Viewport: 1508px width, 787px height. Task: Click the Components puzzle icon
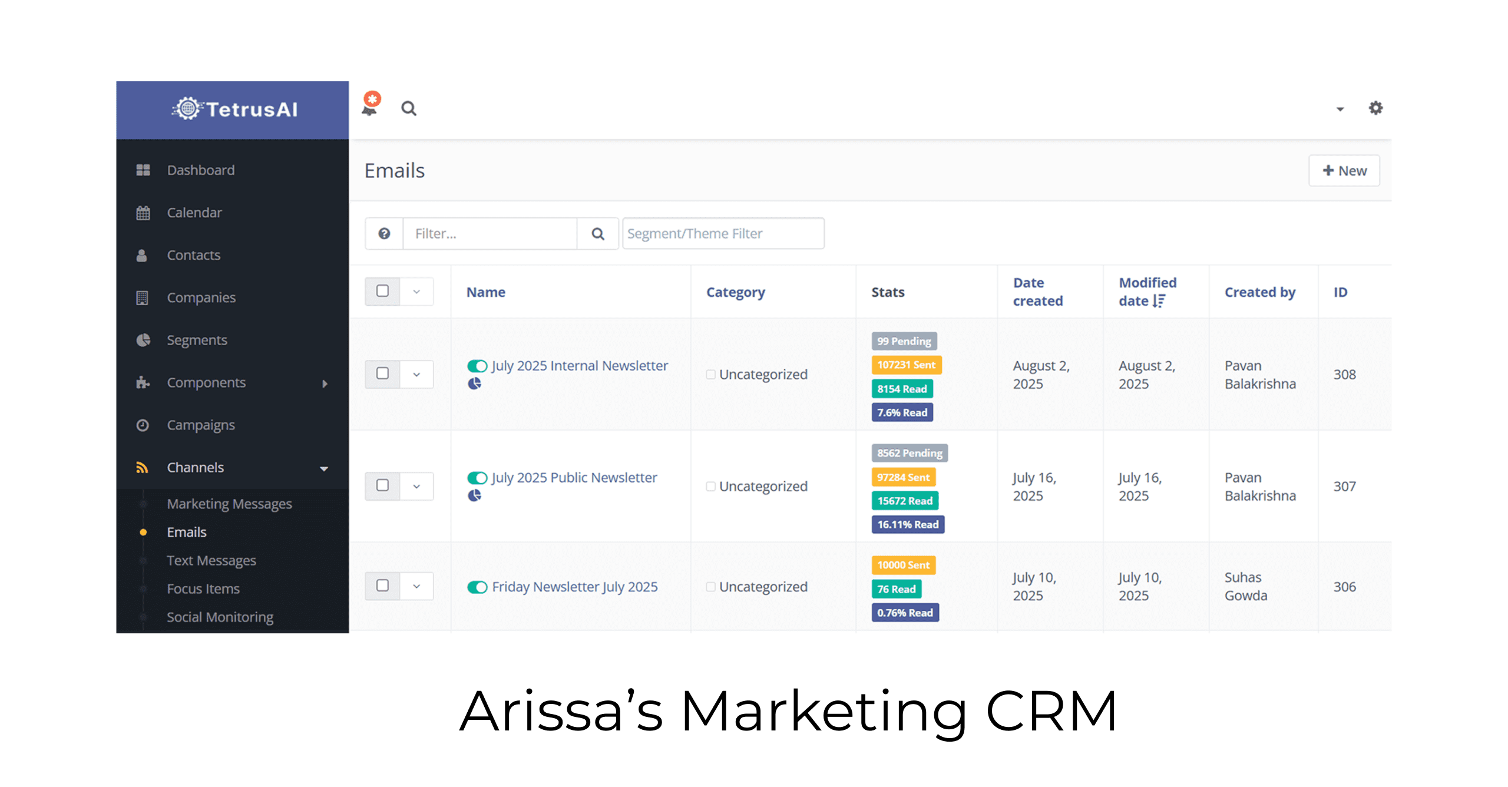[143, 382]
